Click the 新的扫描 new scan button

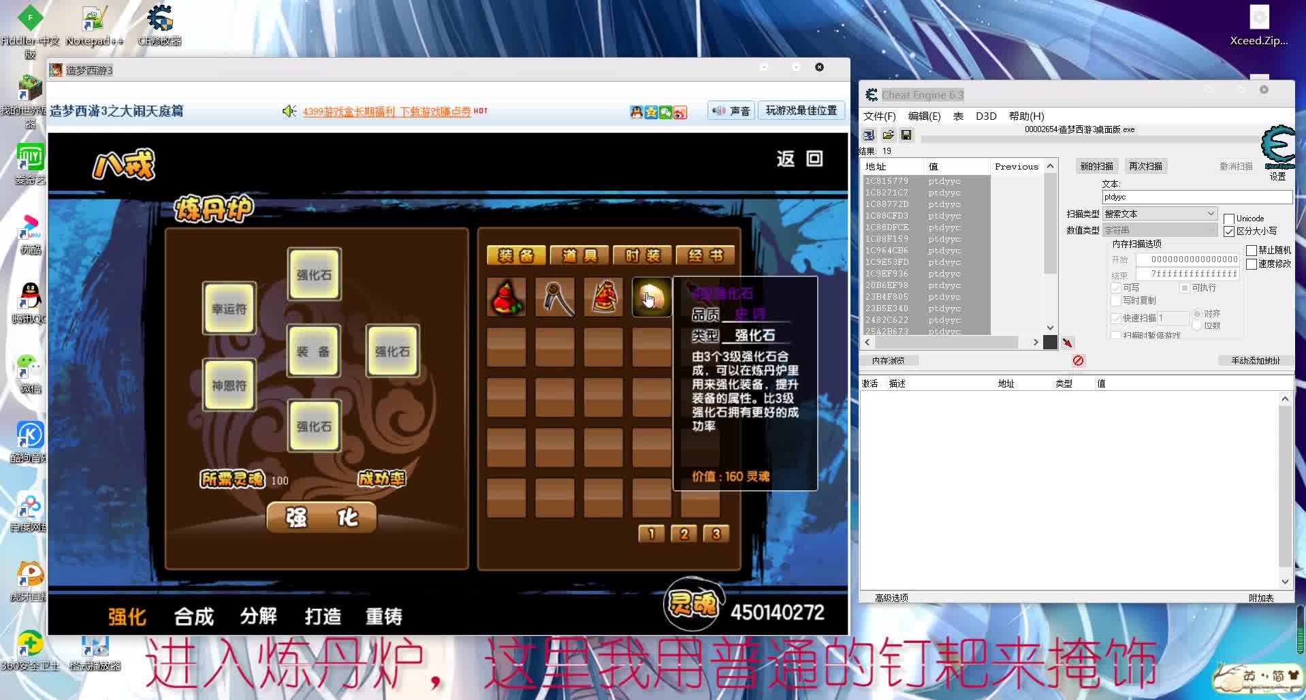click(1097, 166)
